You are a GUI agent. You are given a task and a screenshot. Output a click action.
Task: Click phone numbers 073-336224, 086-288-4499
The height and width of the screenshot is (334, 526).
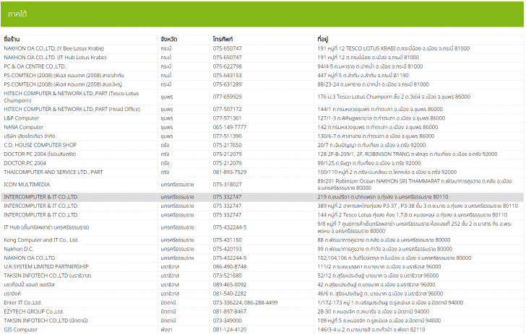point(245,302)
